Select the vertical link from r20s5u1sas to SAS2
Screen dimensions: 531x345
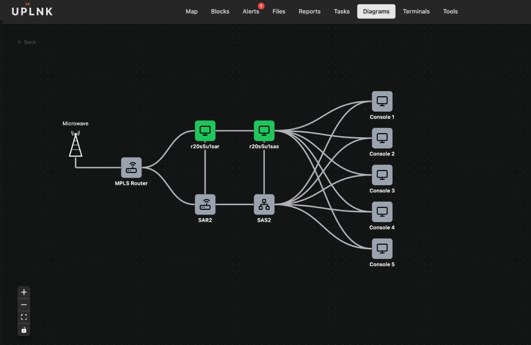click(264, 172)
